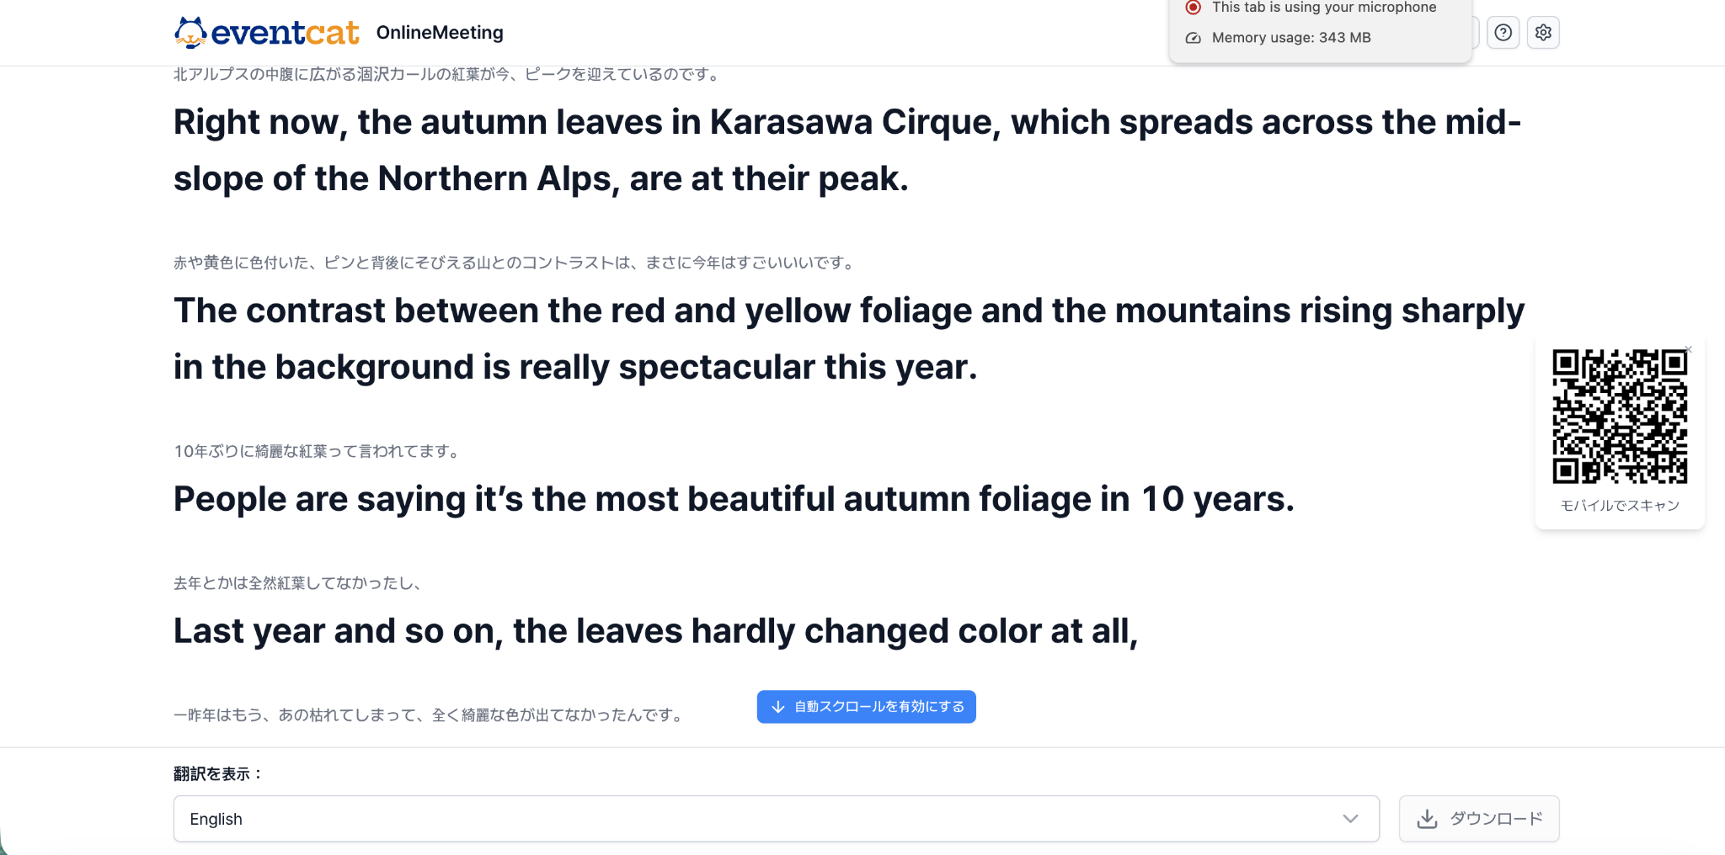Enable auto-scroll with the blue button

point(866,707)
